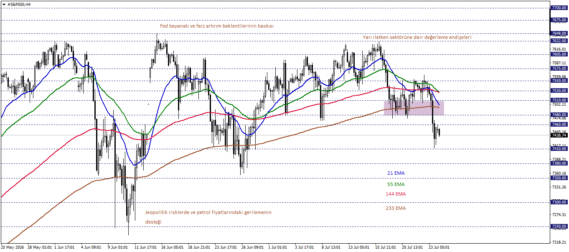Click the 3 Jul 17:01 time label
The height and width of the screenshot is (252, 569).
coord(305,247)
